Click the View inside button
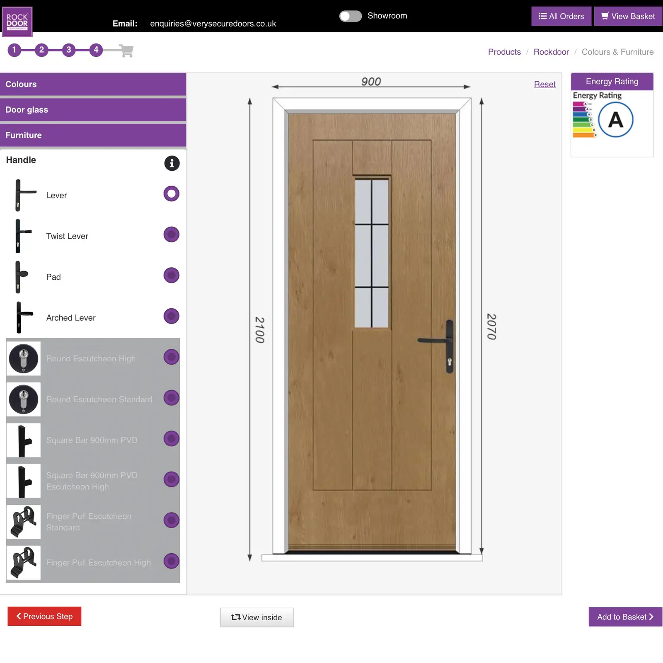 [x=257, y=617]
